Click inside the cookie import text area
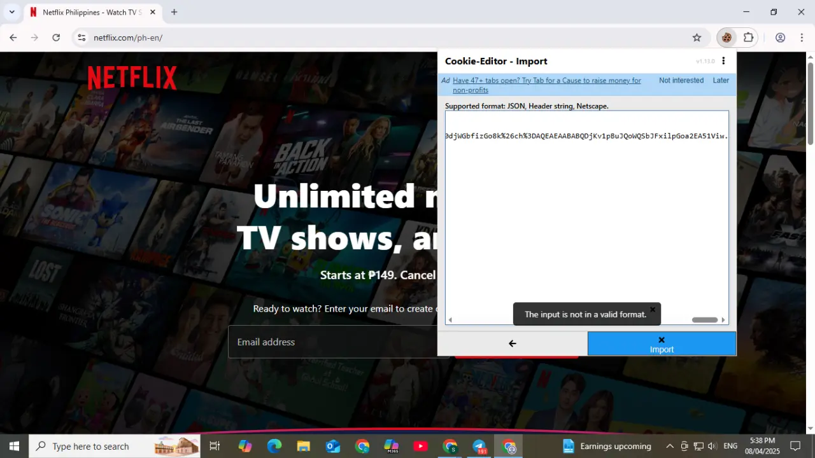The image size is (815, 458). [586, 216]
